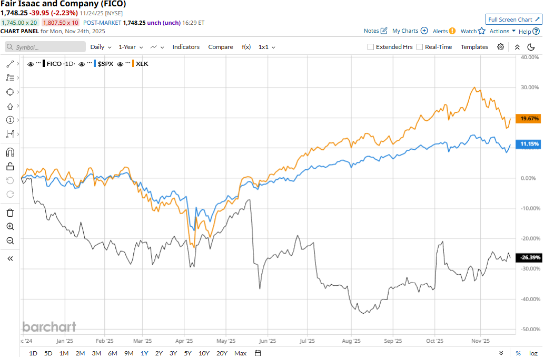Open the 1-Year period dropdown
The height and width of the screenshot is (357, 544).
pos(131,47)
